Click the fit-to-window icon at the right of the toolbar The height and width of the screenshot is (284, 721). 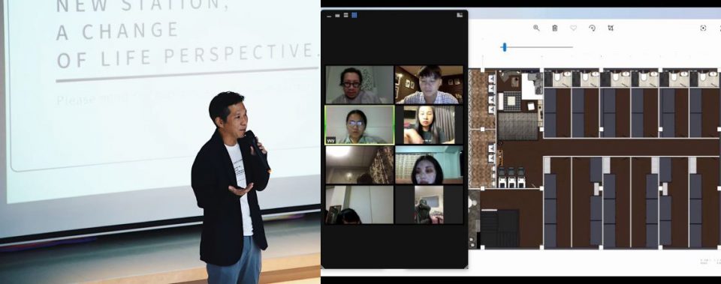[x=703, y=28]
